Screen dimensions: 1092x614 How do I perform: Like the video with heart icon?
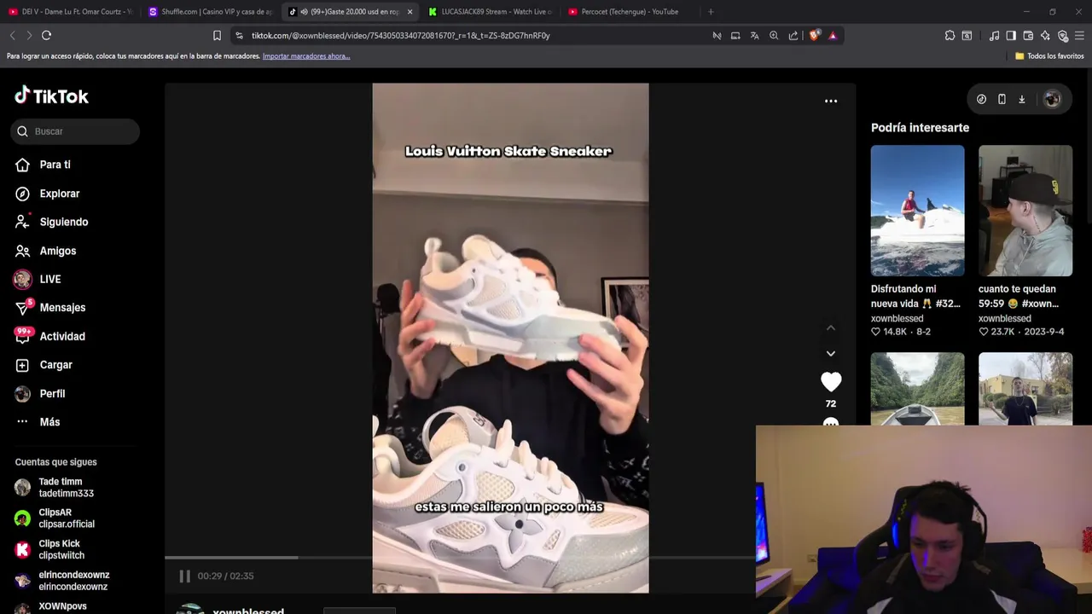click(x=831, y=381)
